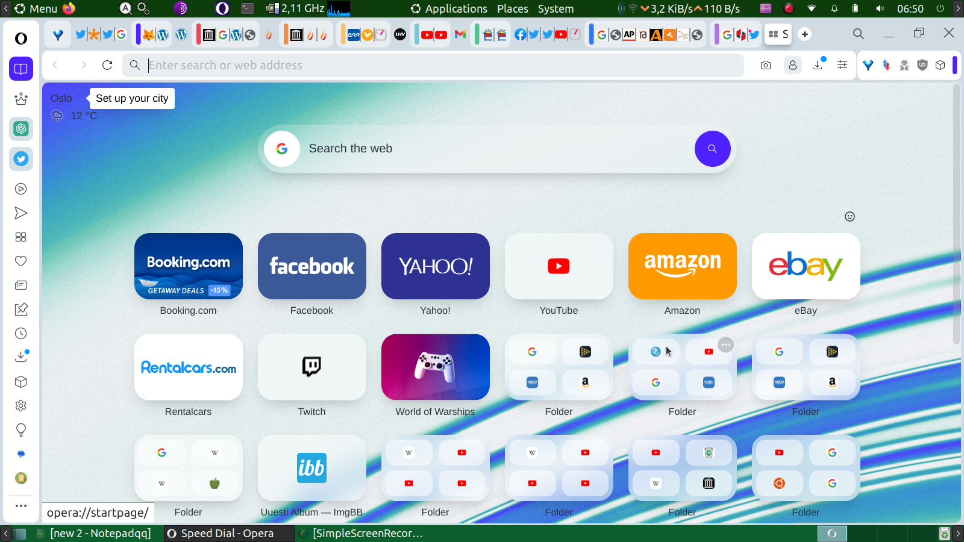Click the Set up your city button

point(132,98)
